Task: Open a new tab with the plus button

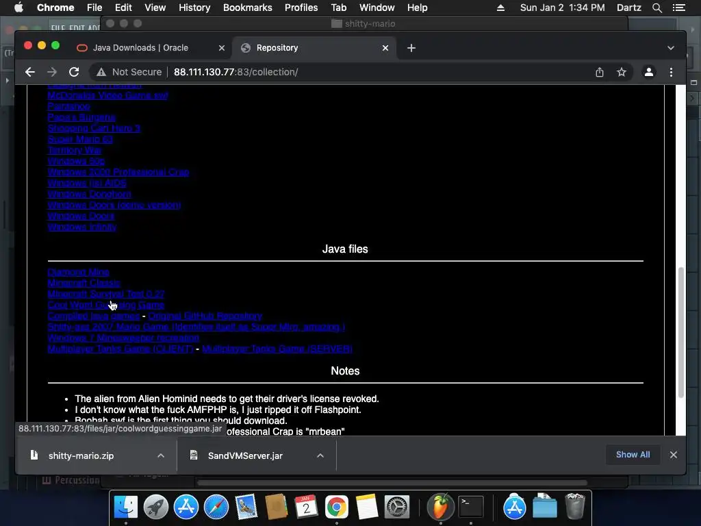Action: click(411, 48)
